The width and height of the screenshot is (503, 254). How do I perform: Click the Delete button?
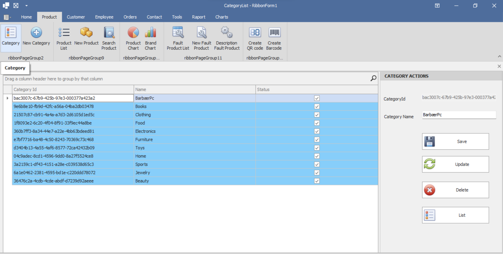[455, 190]
